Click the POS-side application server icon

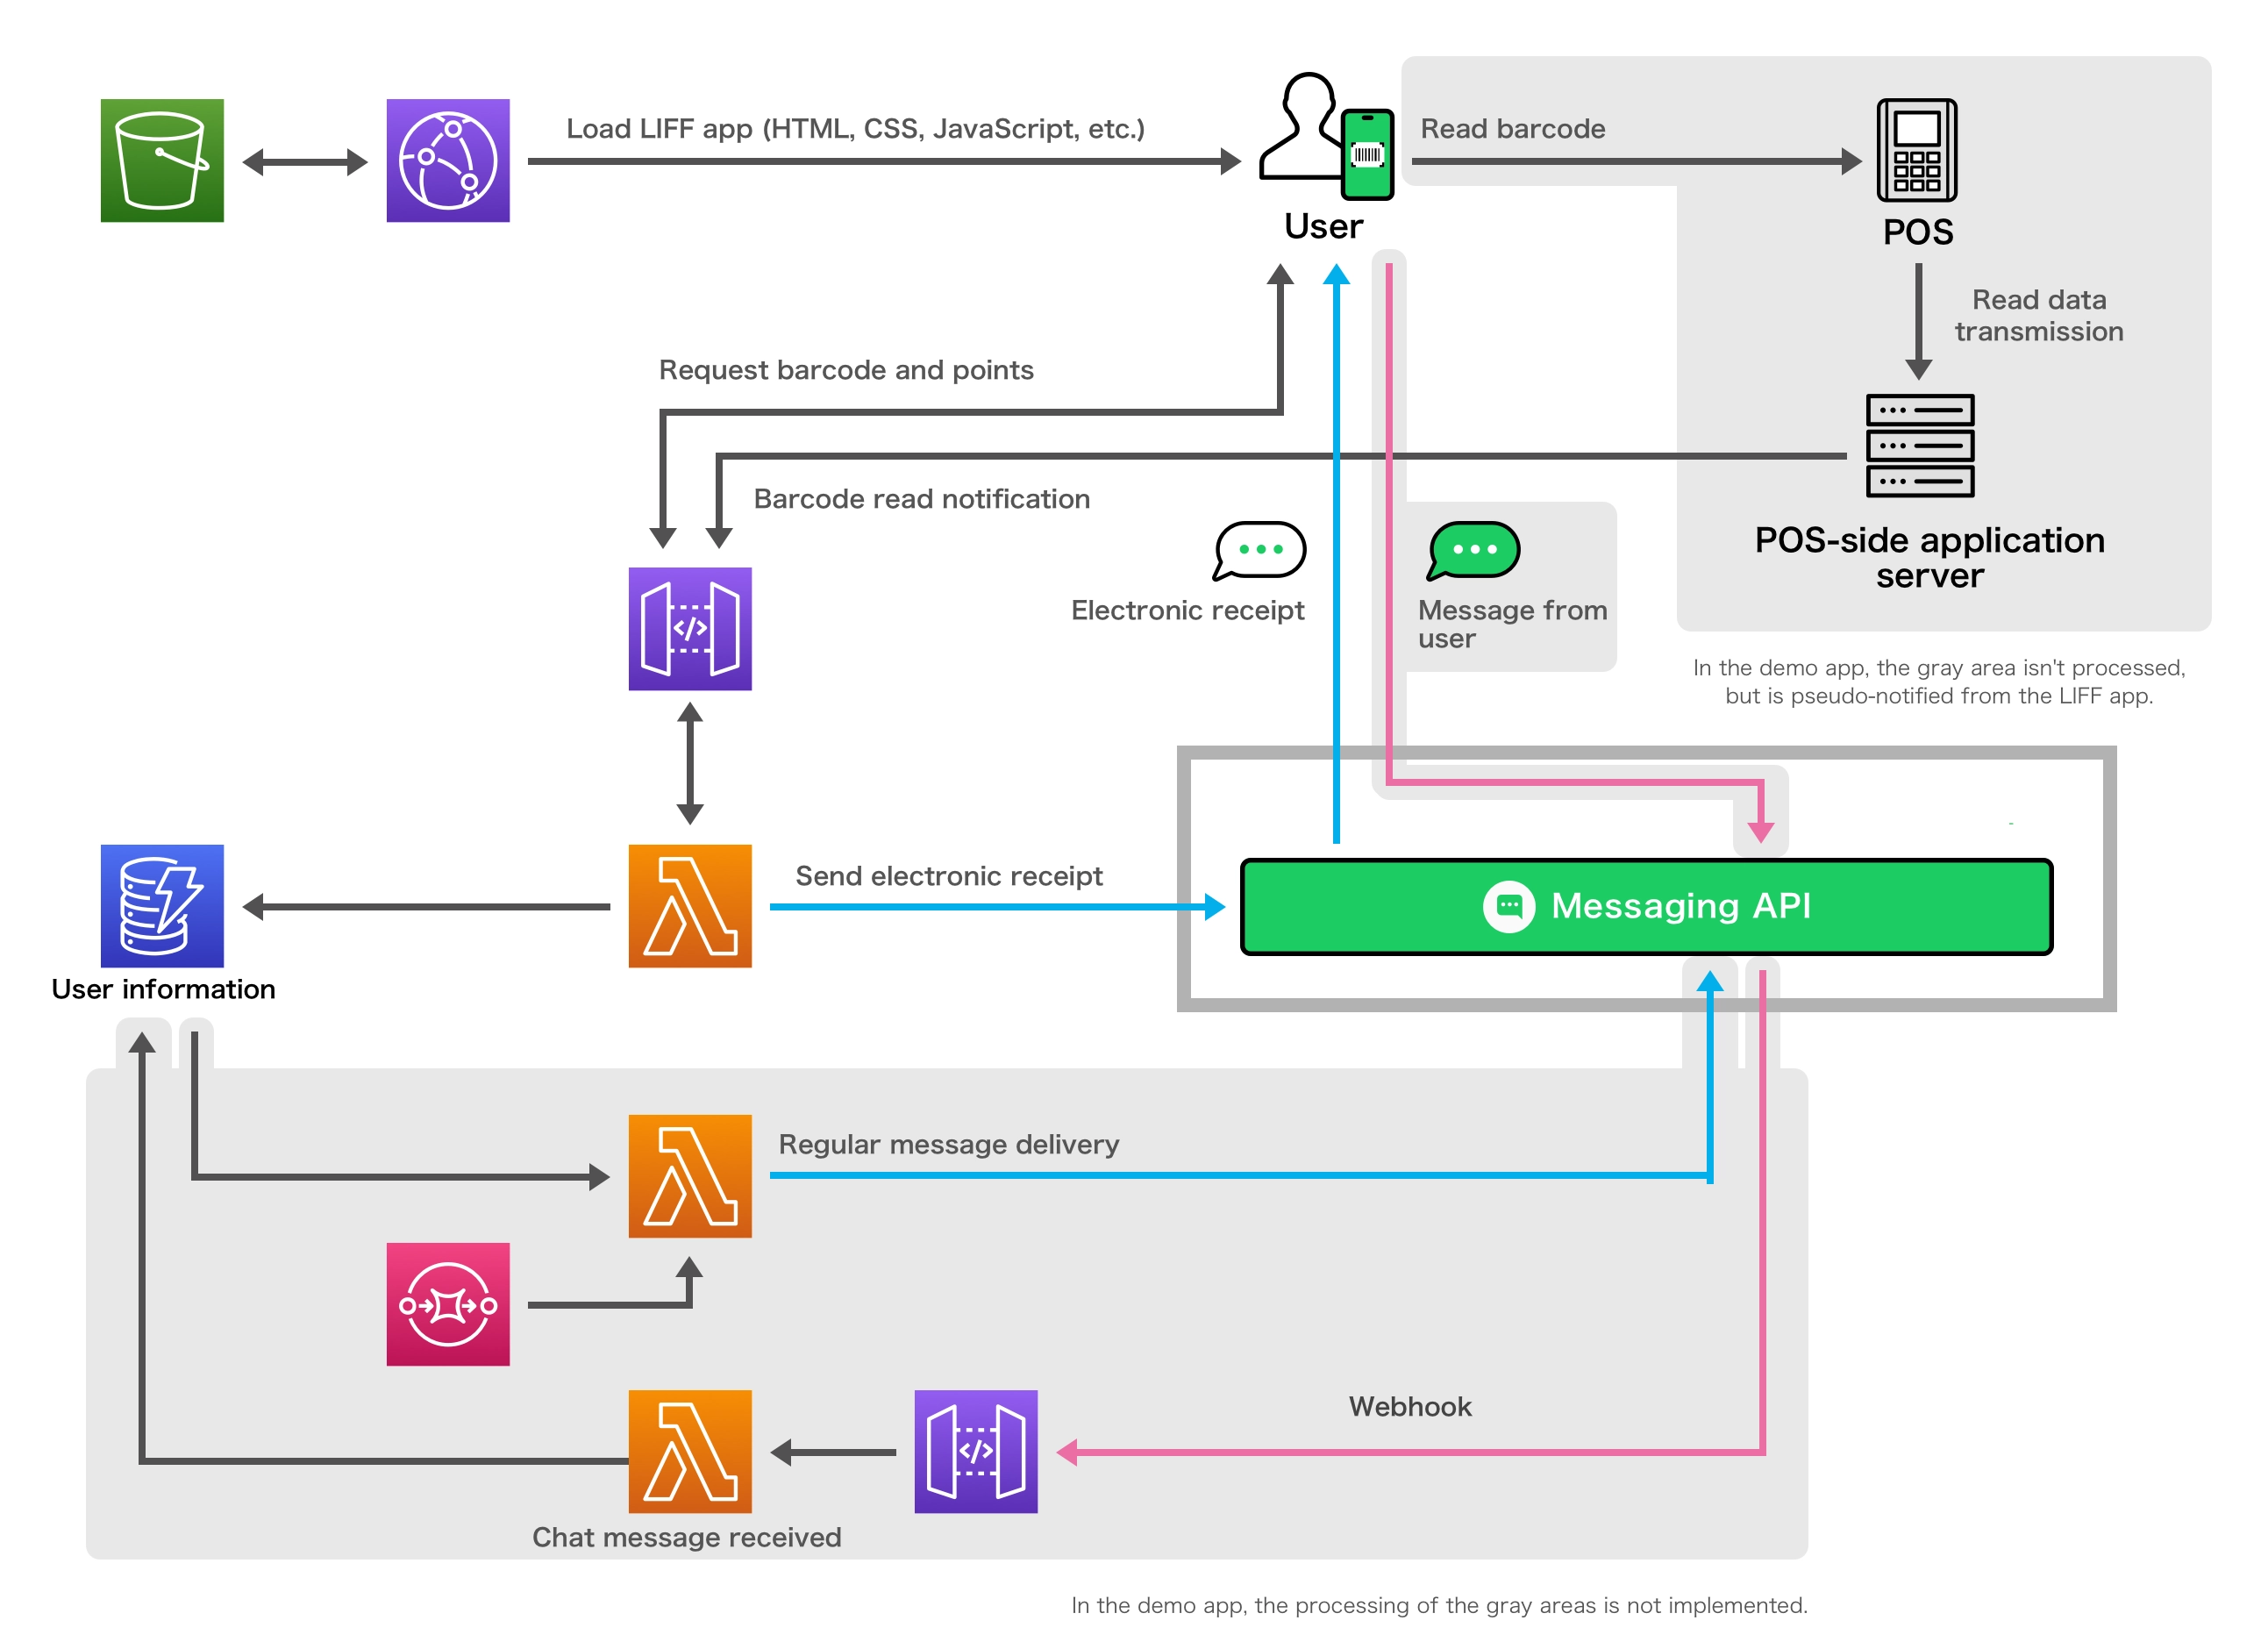coord(1919,445)
